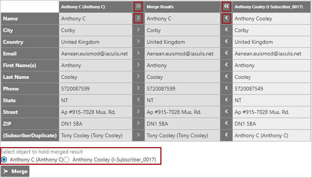This screenshot has width=312, height=178.
Task: Copy left State value to merge results
Action: click(138, 100)
